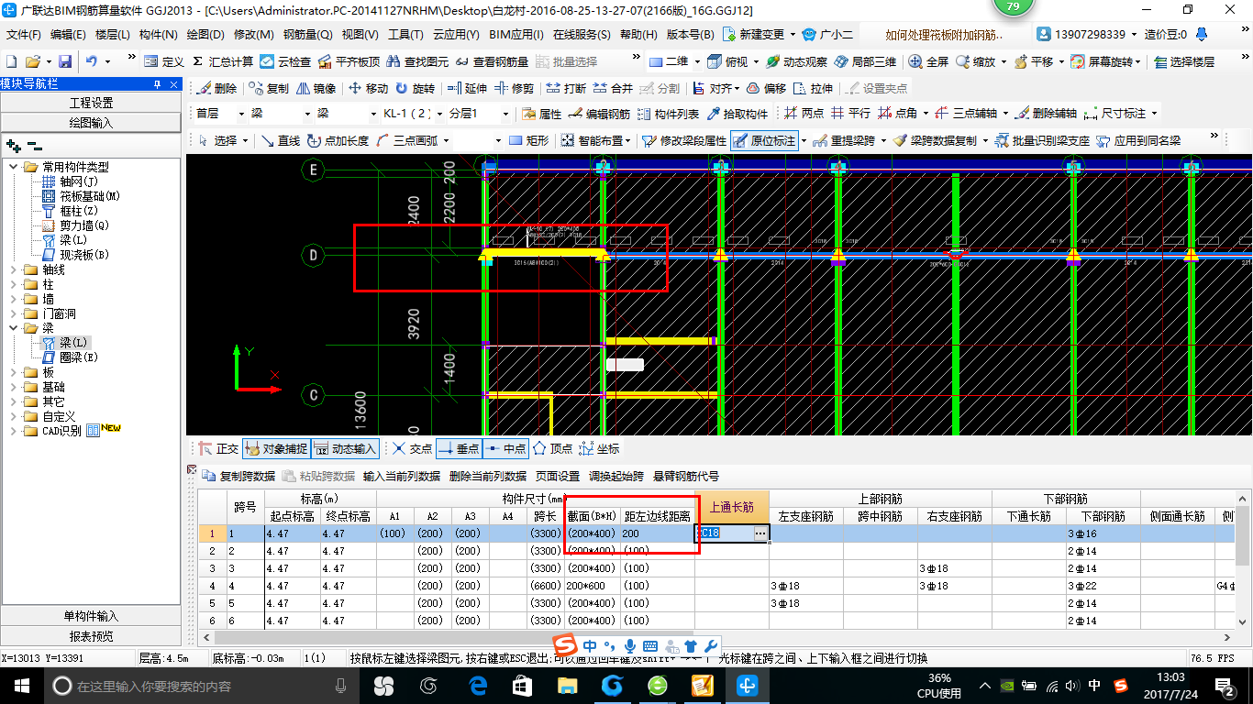Click 汇总计算 in the toolbar

pyautogui.click(x=223, y=61)
